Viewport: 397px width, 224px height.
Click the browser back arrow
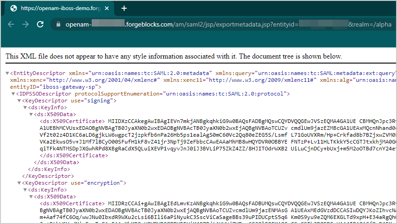11,24
